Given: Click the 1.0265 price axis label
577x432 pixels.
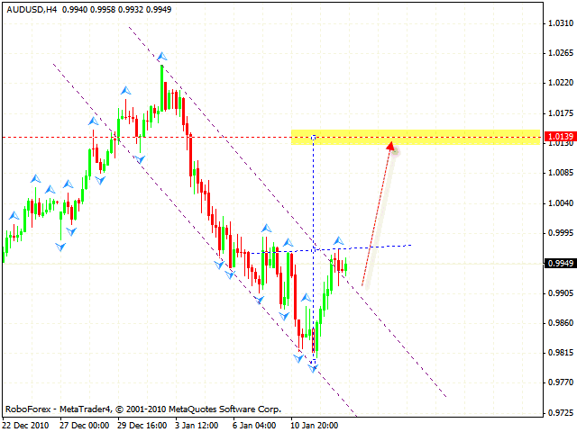Looking at the screenshot, I should point(561,53).
